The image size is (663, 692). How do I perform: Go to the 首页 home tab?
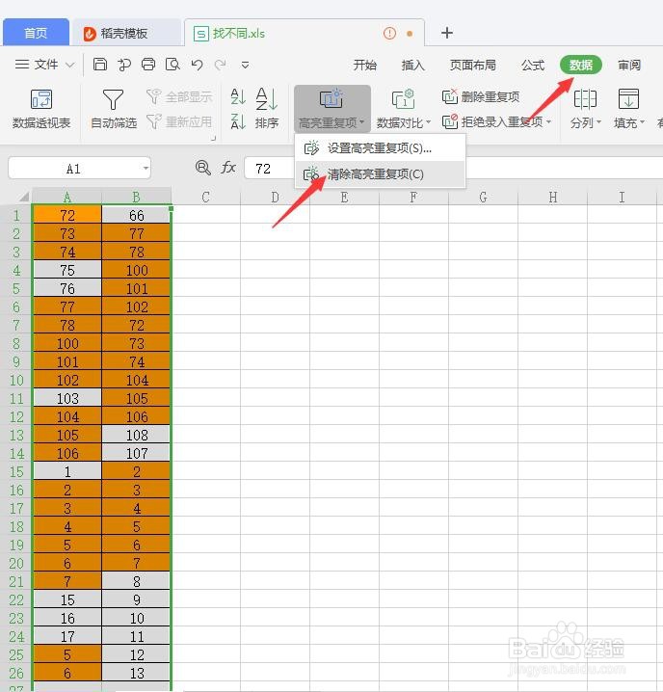point(36,33)
